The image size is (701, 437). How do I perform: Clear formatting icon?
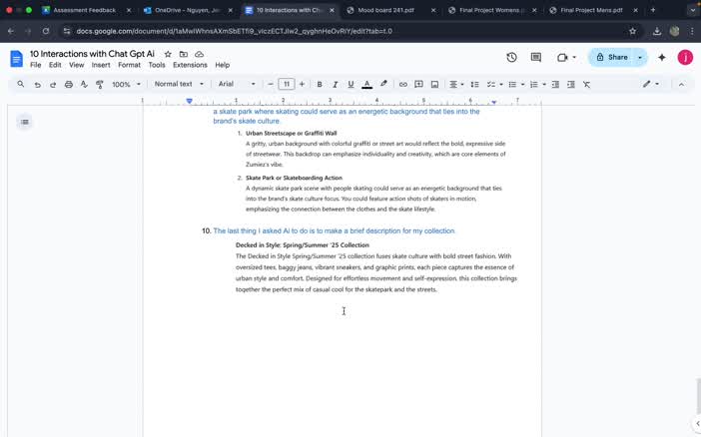(586, 84)
